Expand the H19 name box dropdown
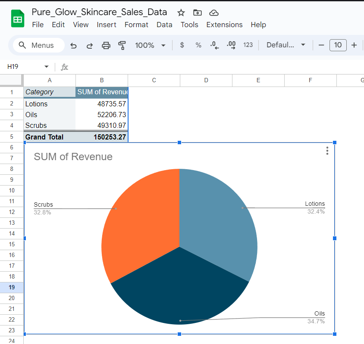 (x=47, y=67)
